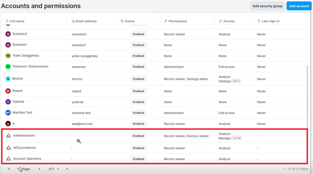Image resolution: width=313 pixels, height=174 pixels.
Task: Click the Account Operators group icon
Action: point(9,159)
